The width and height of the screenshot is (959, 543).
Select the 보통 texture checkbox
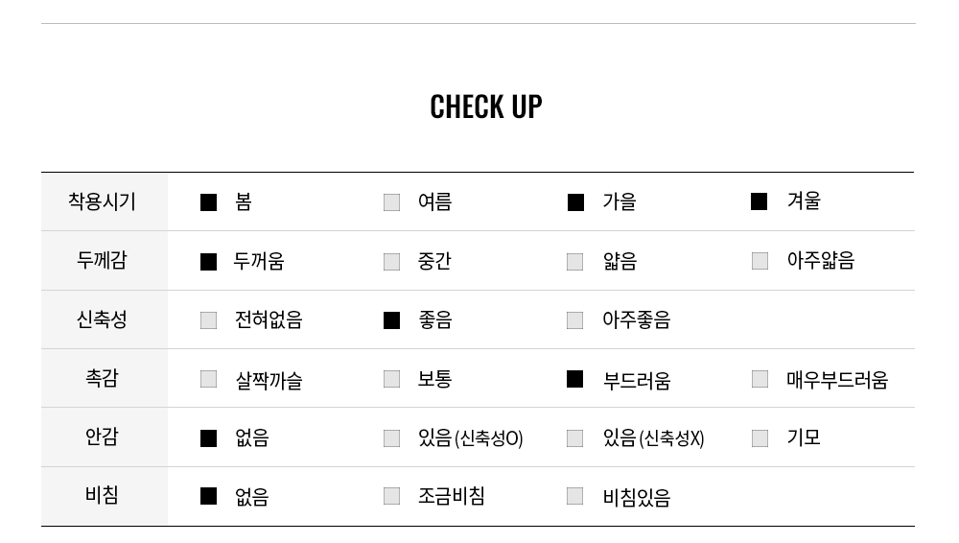point(391,380)
